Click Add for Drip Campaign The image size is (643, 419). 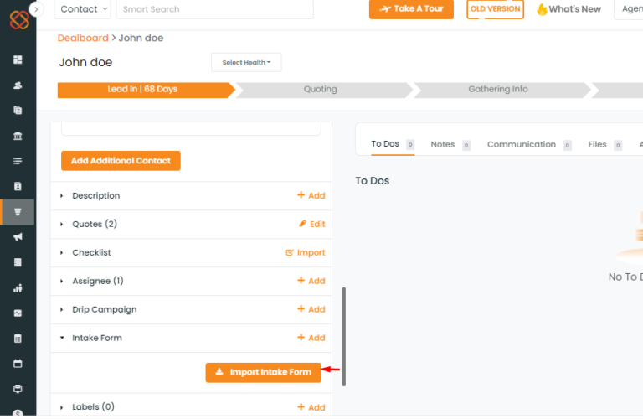click(x=311, y=309)
